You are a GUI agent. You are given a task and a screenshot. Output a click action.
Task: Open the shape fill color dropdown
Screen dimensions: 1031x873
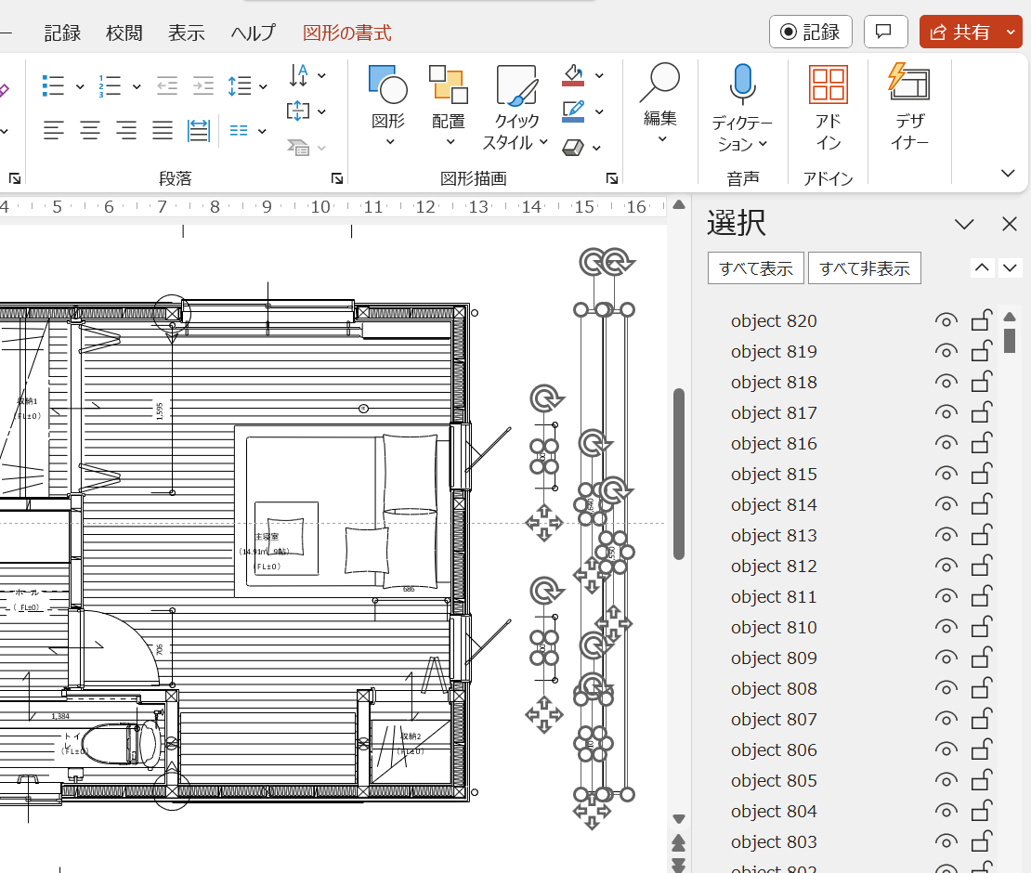pyautogui.click(x=597, y=74)
